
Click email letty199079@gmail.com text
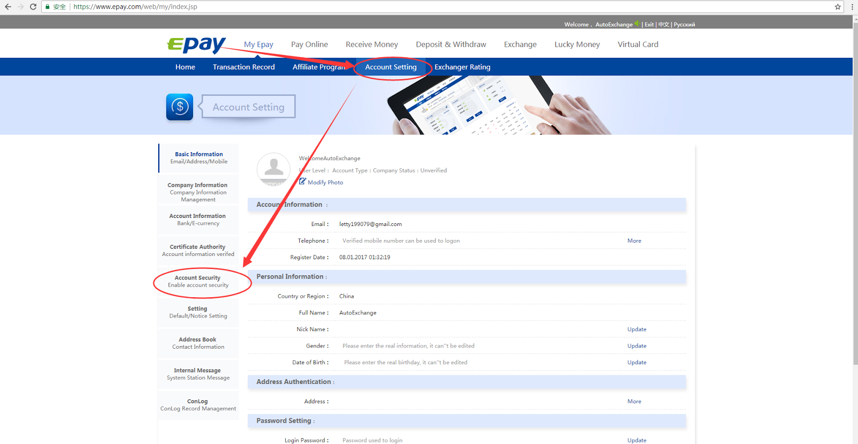click(371, 224)
